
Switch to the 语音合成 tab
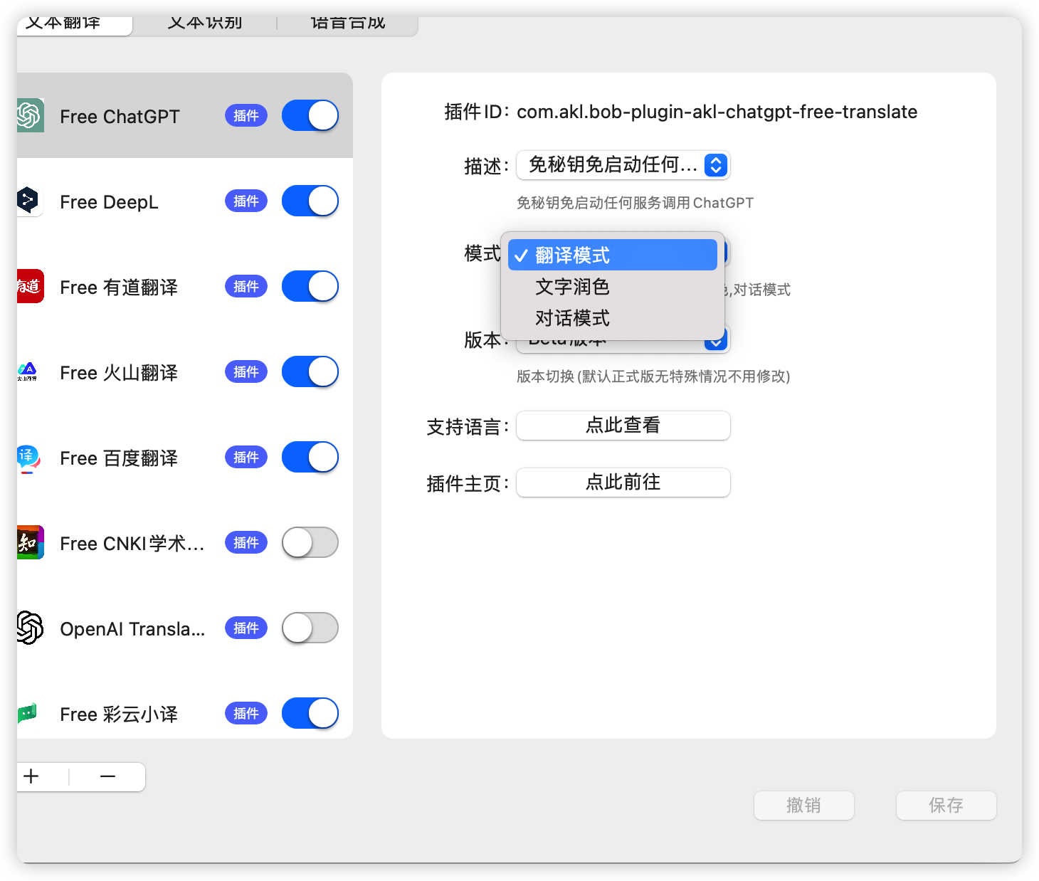click(x=347, y=24)
